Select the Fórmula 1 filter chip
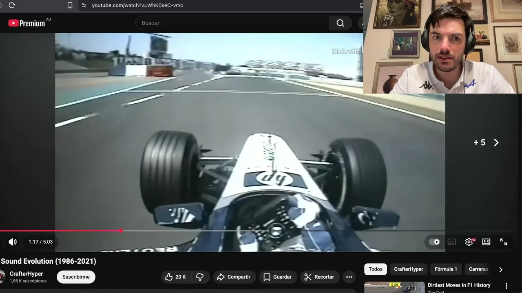The image size is (522, 293). 446,269
